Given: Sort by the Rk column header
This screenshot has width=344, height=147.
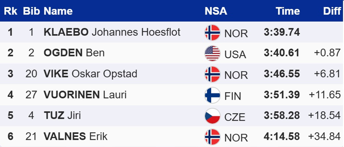Looking at the screenshot, I should point(10,11).
